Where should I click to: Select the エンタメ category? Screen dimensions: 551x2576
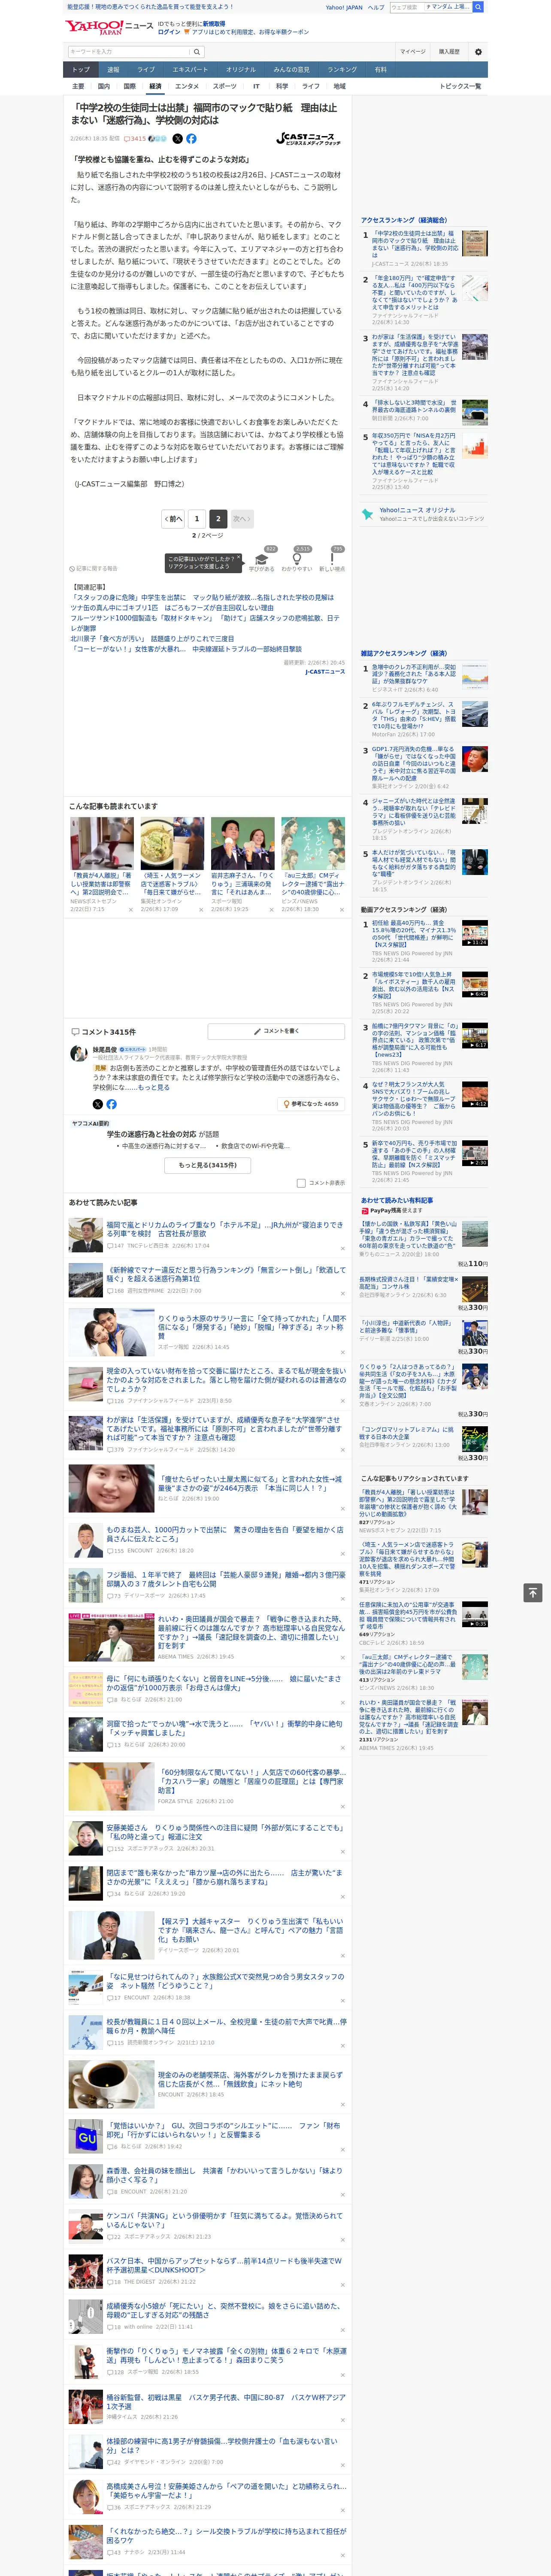187,86
